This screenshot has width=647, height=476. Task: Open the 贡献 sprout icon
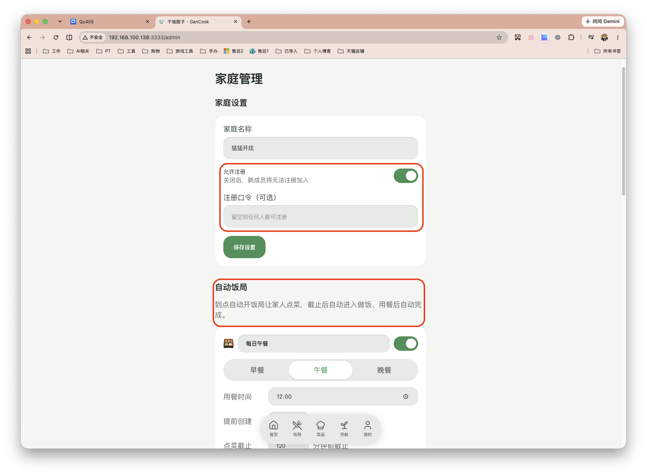pyautogui.click(x=344, y=428)
